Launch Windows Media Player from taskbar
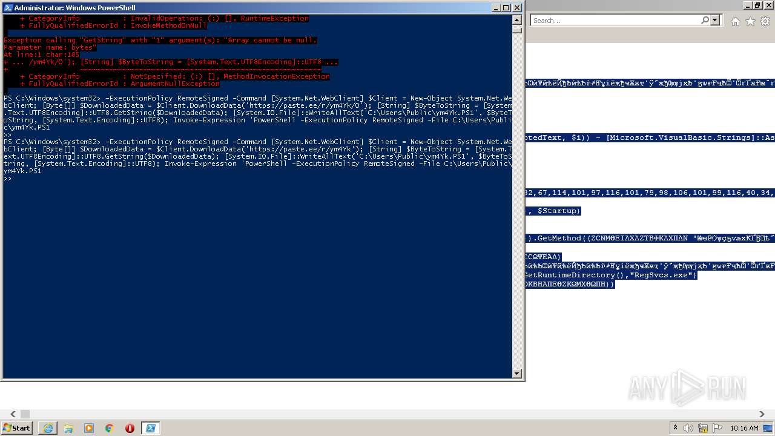The width and height of the screenshot is (775, 436). (89, 428)
